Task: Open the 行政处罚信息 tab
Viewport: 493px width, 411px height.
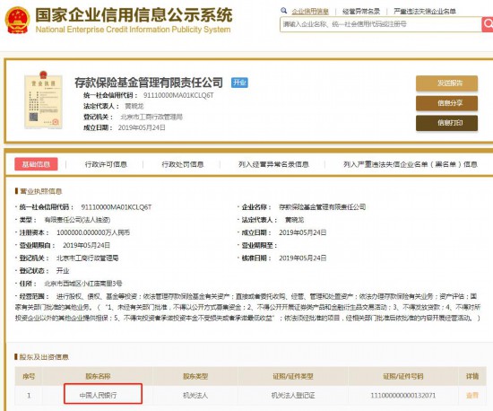Action: pos(183,164)
